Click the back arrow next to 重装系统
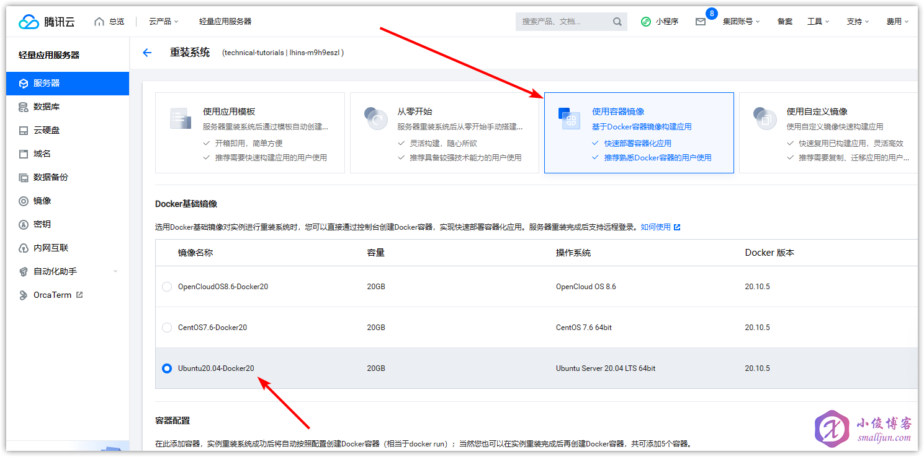The height and width of the screenshot is (457, 924). click(146, 53)
